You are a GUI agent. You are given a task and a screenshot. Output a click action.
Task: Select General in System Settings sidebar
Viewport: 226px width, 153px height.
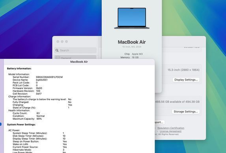point(75,57)
